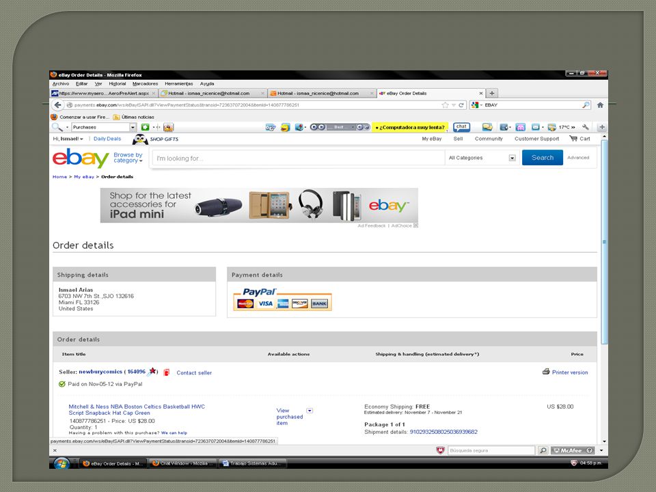Expand Browse by category menu
The height and width of the screenshot is (492, 656).
click(128, 157)
